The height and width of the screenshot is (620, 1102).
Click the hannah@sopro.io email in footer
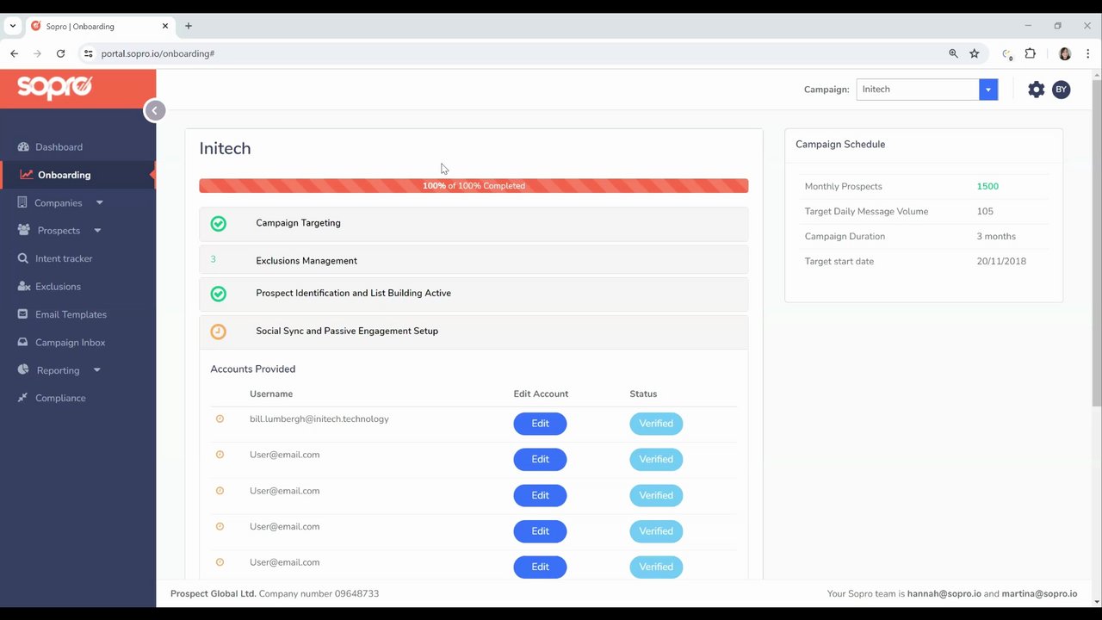pyautogui.click(x=944, y=593)
